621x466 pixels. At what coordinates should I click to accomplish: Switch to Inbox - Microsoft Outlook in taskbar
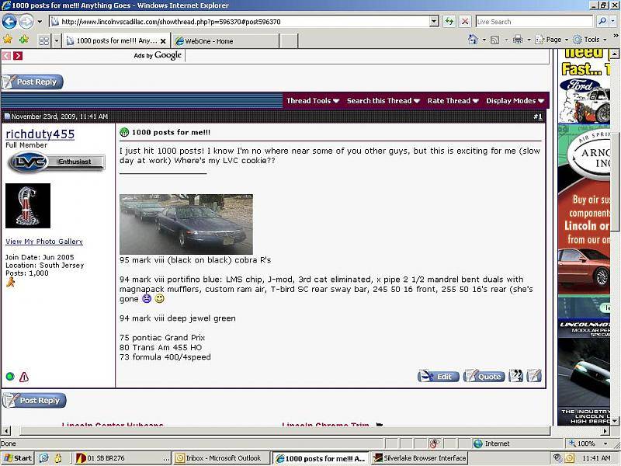pyautogui.click(x=222, y=458)
